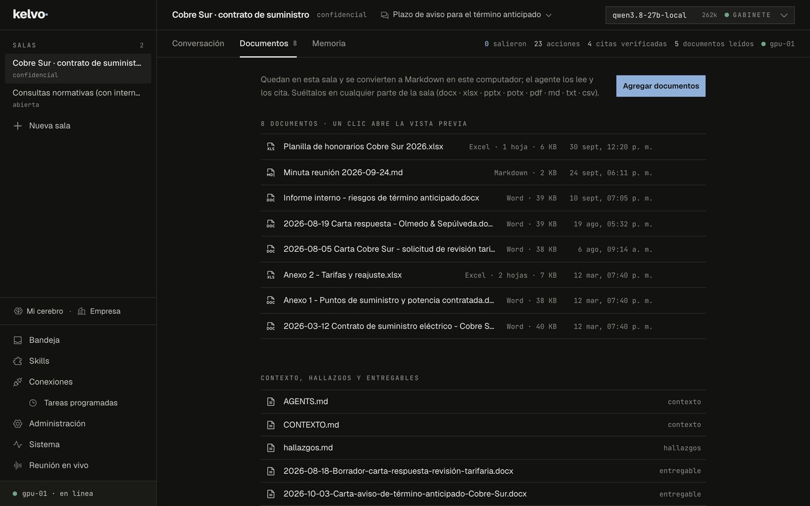
Task: Open the qwen3.8-27b-local model selector
Action: 700,15
